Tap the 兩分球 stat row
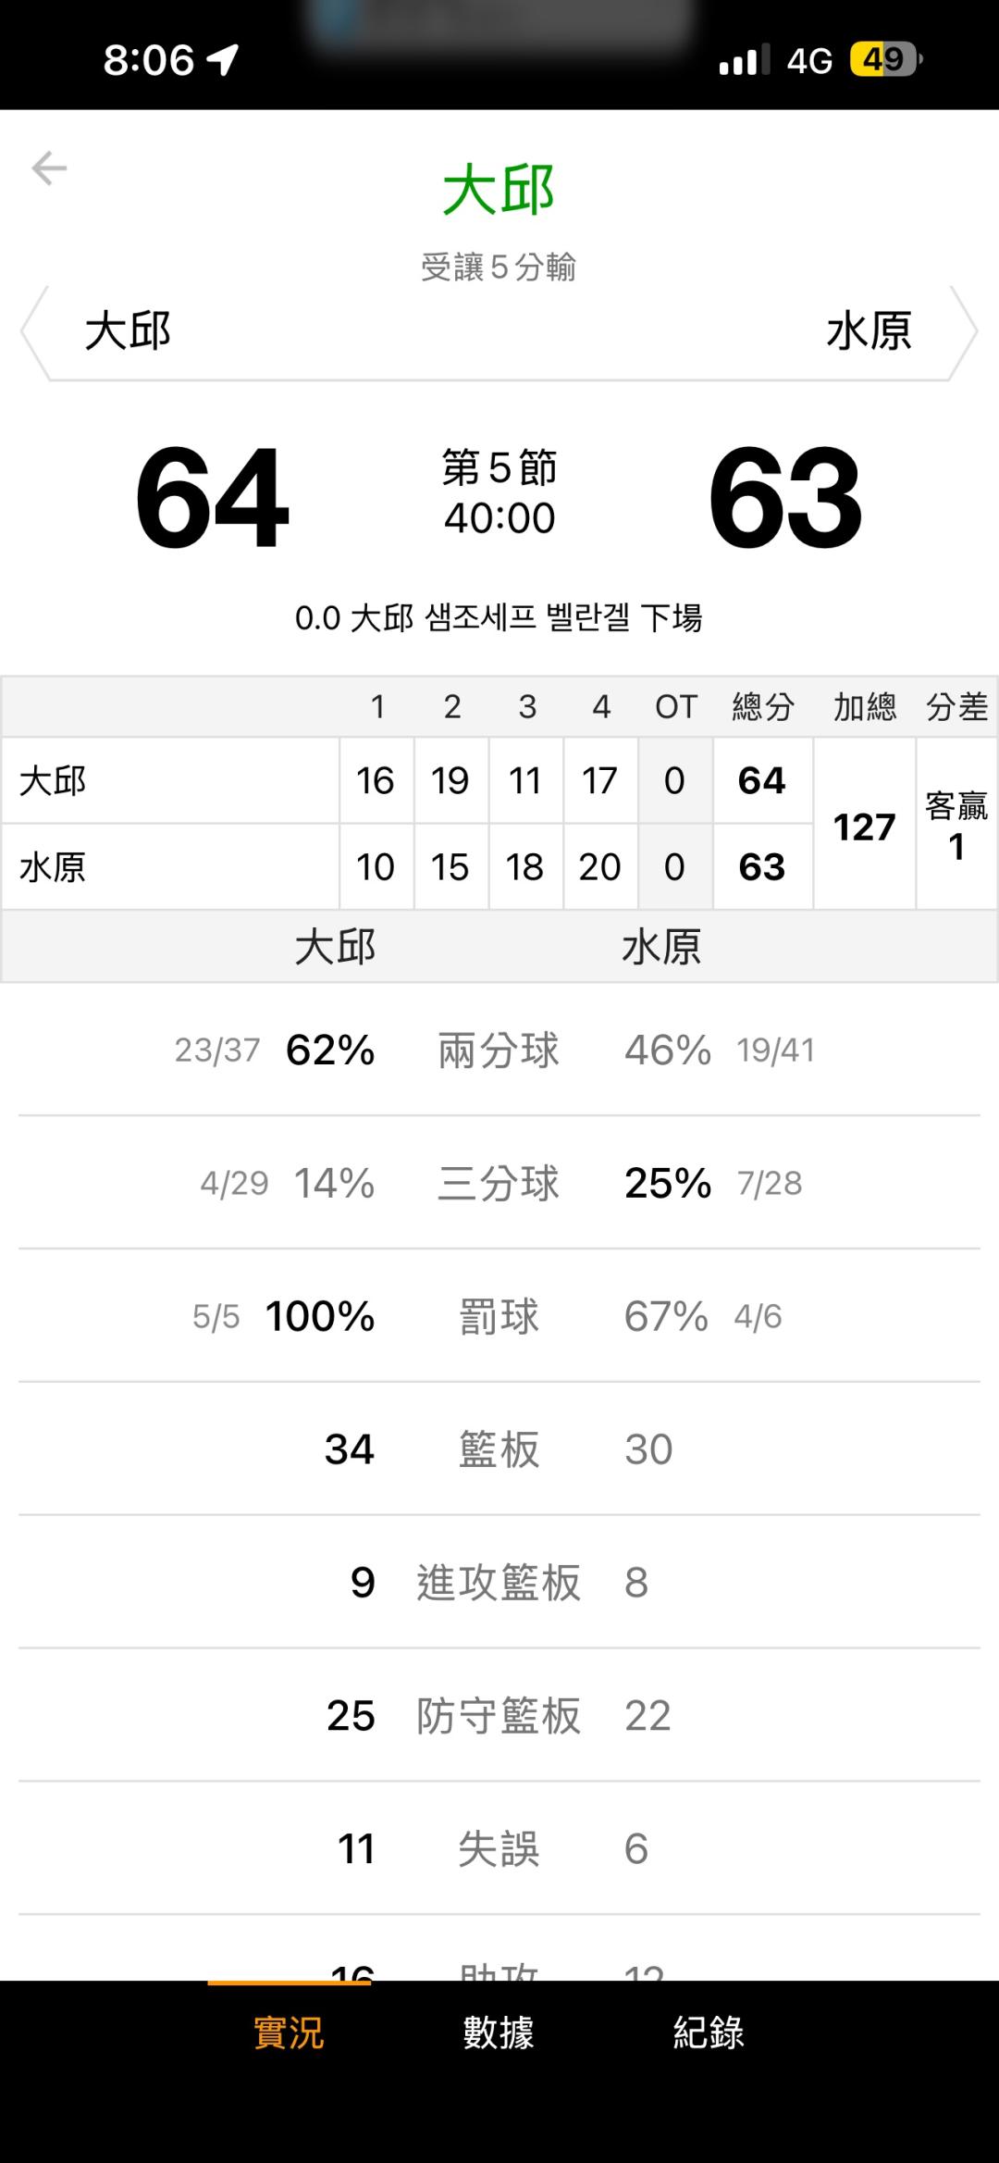Screen dimensions: 999x2163 tap(499, 1050)
